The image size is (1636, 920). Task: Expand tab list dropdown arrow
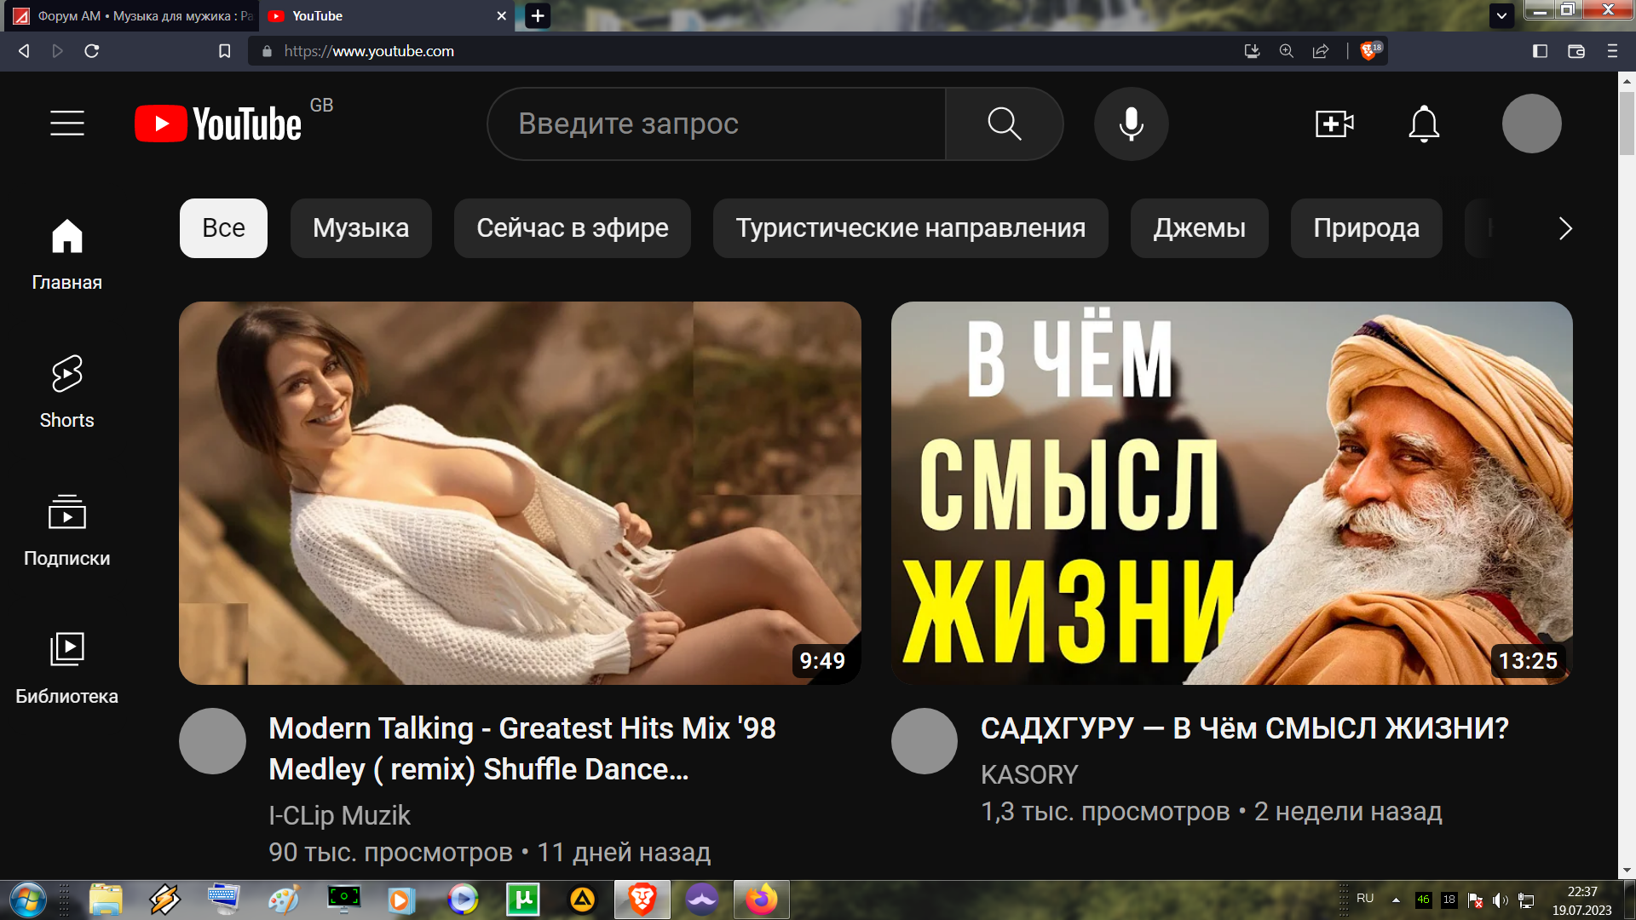coord(1501,15)
